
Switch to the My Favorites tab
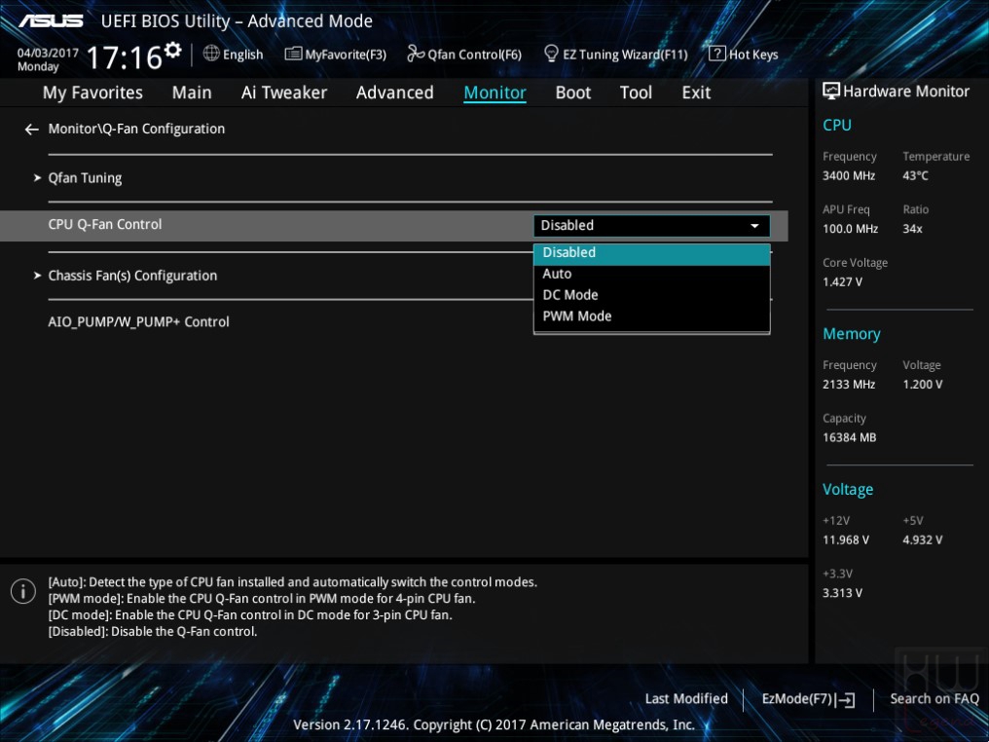tap(92, 93)
